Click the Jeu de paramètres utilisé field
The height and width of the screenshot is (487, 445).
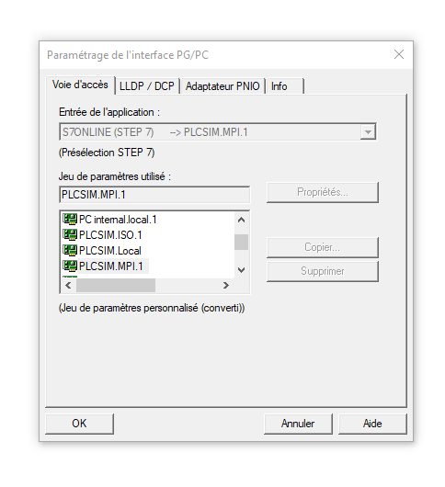point(154,195)
